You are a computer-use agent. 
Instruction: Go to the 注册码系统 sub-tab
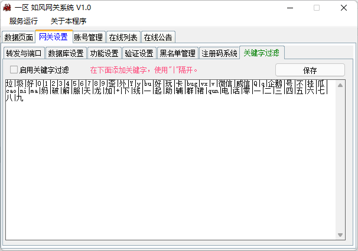[219, 53]
